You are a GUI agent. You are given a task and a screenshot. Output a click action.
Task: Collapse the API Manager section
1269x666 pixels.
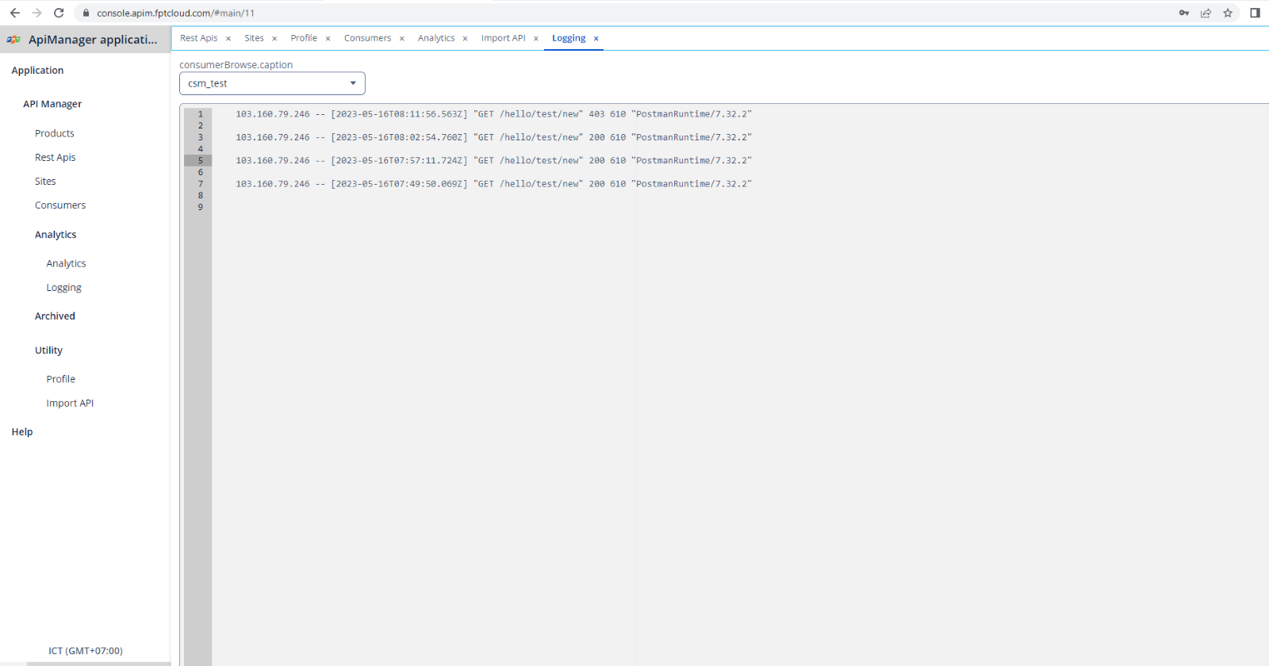pos(52,104)
